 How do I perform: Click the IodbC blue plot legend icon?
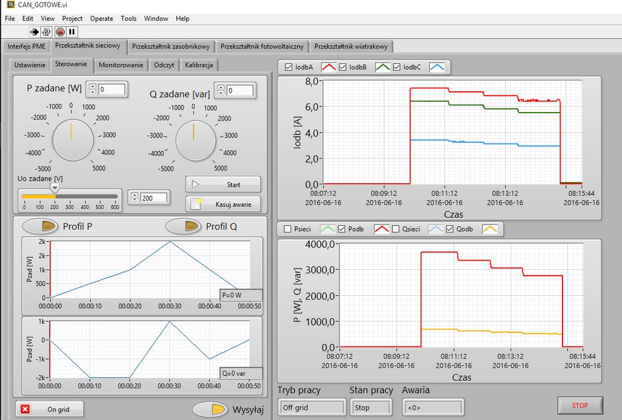(437, 67)
